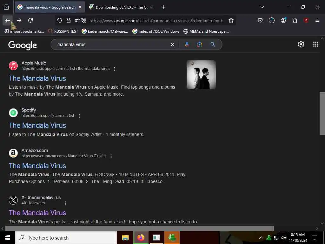The height and width of the screenshot is (244, 325).
Task: Open the black-and-white band photo thumbnail
Action: click(201, 75)
